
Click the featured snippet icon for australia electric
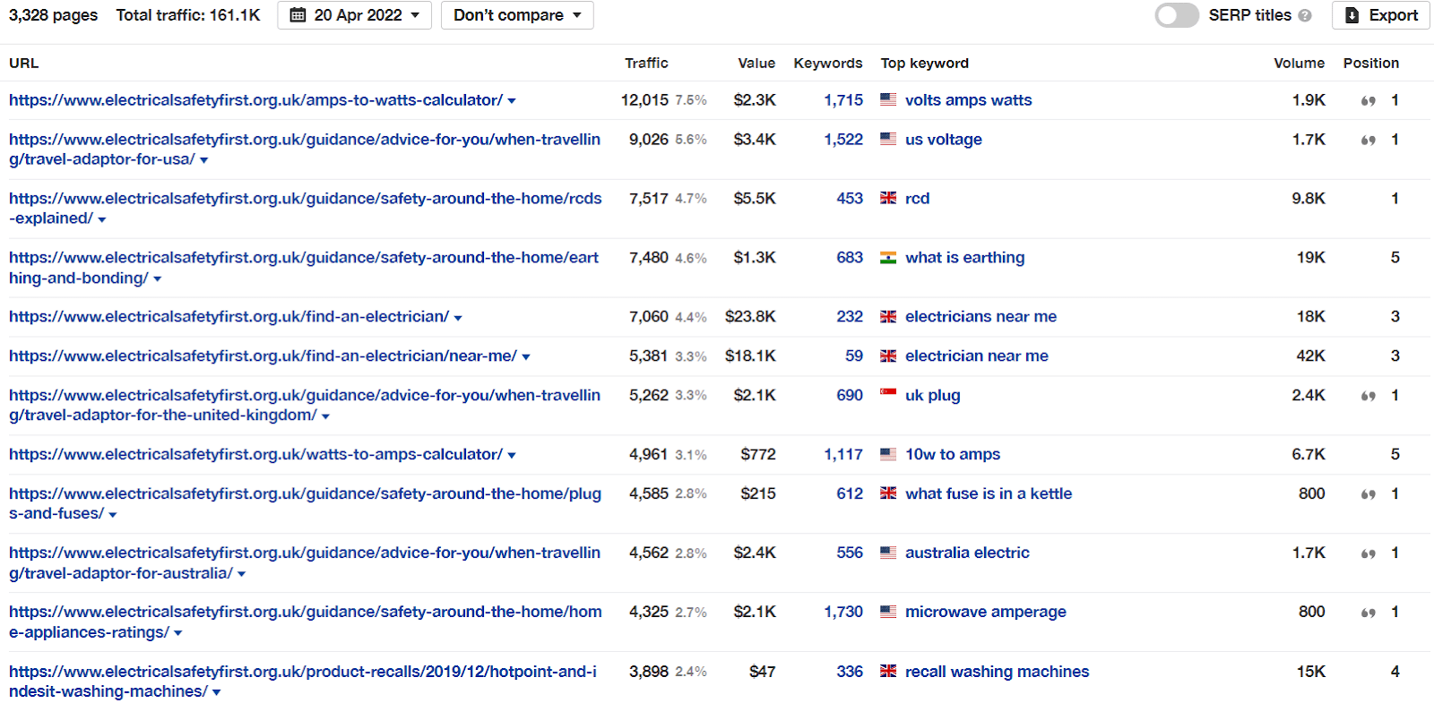point(1368,554)
